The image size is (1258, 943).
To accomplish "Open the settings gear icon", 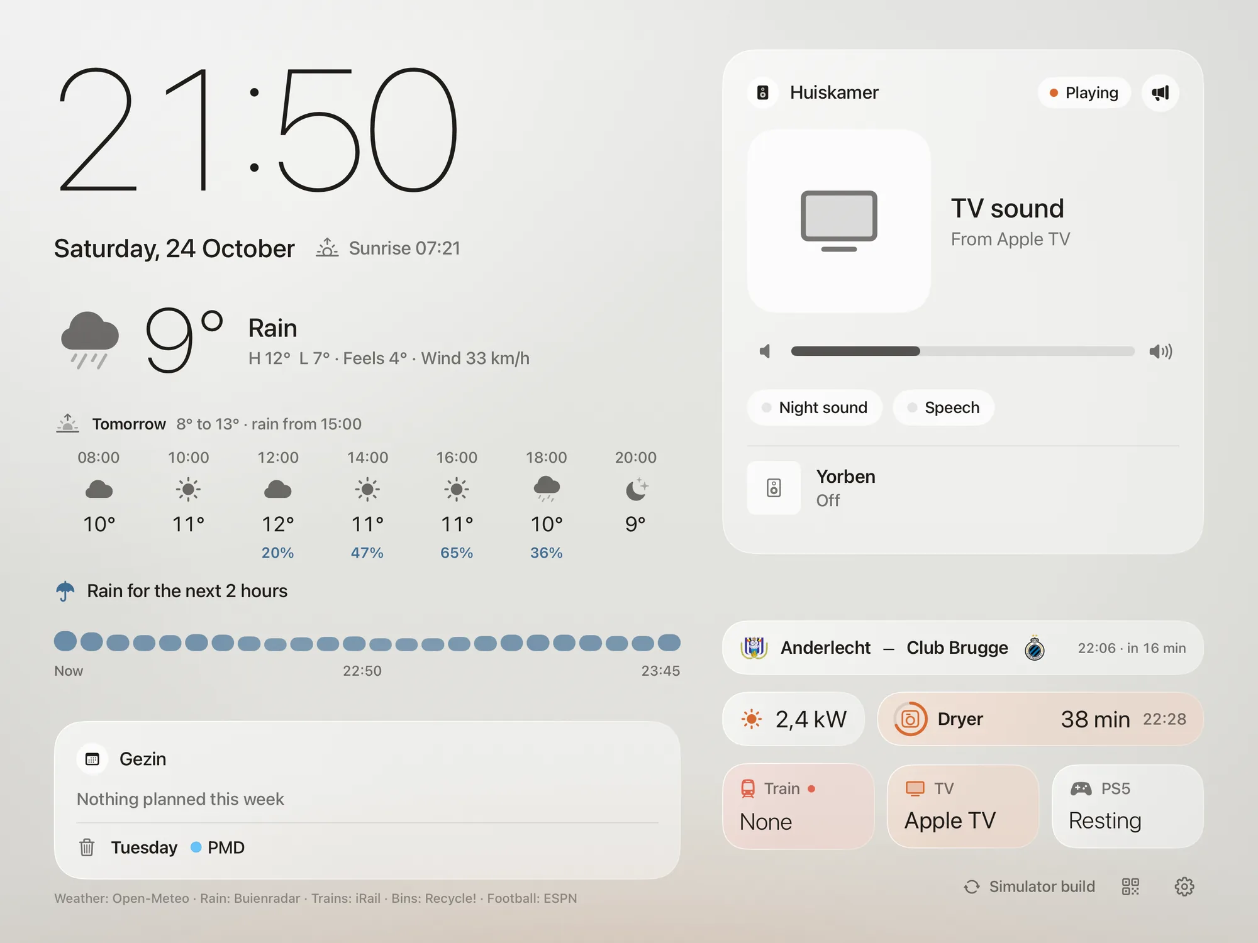I will pyautogui.click(x=1184, y=886).
